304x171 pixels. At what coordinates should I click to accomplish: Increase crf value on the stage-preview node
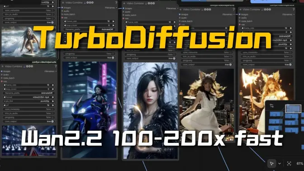[x=53, y=105]
